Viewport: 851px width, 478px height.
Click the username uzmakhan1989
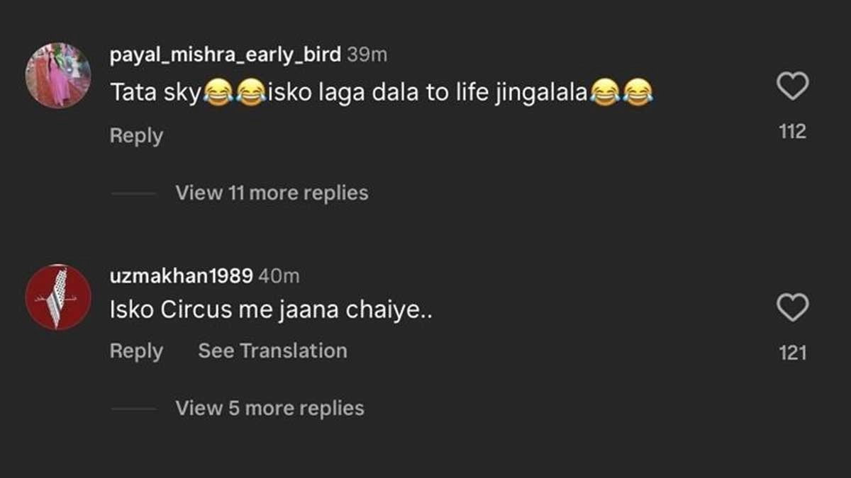pyautogui.click(x=181, y=276)
